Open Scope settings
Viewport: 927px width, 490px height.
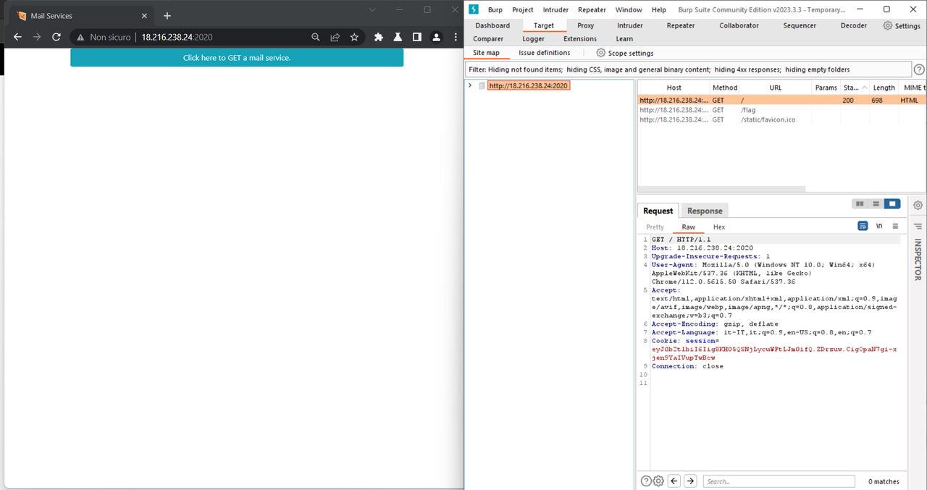coord(625,53)
